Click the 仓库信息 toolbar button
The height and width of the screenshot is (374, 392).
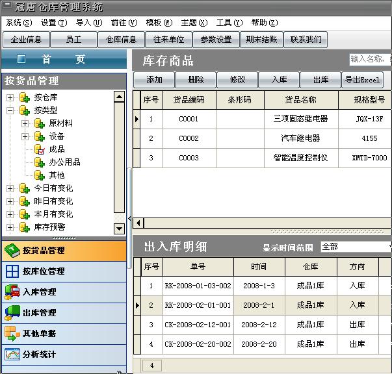pos(122,40)
